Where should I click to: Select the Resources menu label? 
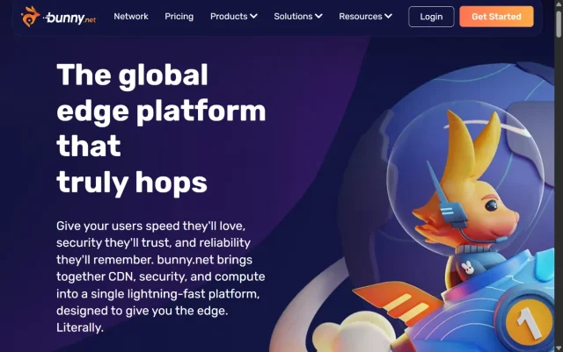(x=361, y=17)
